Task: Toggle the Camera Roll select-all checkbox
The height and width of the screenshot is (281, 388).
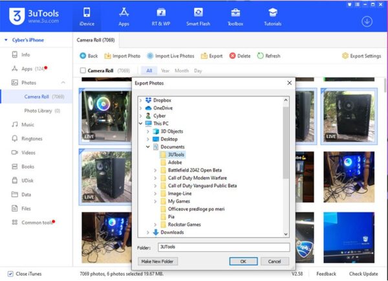Action: coord(83,71)
